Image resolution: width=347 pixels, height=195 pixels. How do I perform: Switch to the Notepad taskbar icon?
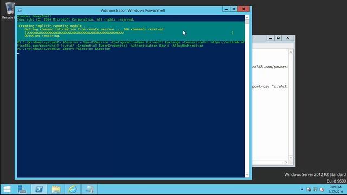tap(89, 190)
